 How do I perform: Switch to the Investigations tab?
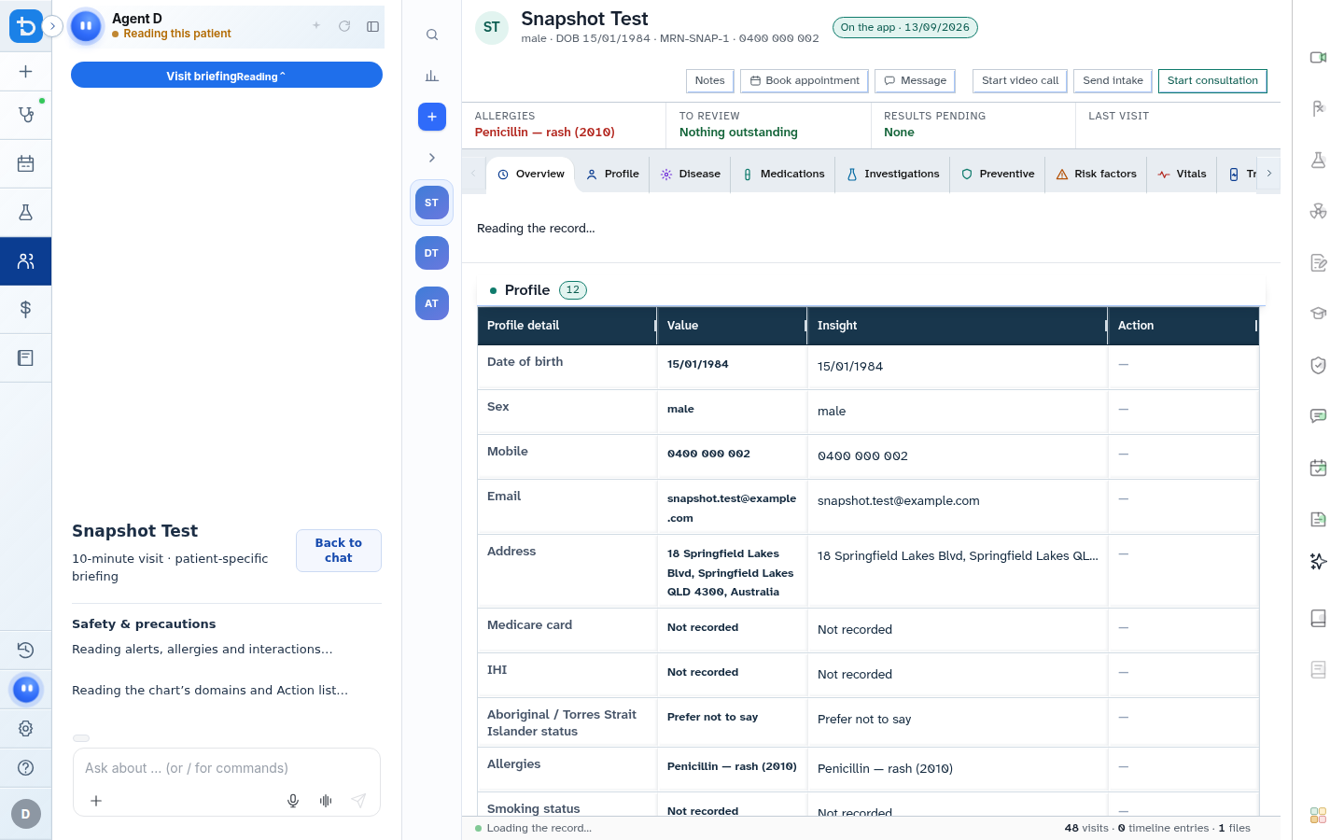tap(893, 175)
